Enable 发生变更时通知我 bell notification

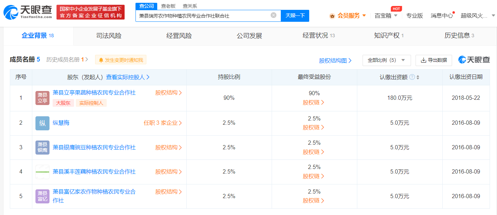121,60
